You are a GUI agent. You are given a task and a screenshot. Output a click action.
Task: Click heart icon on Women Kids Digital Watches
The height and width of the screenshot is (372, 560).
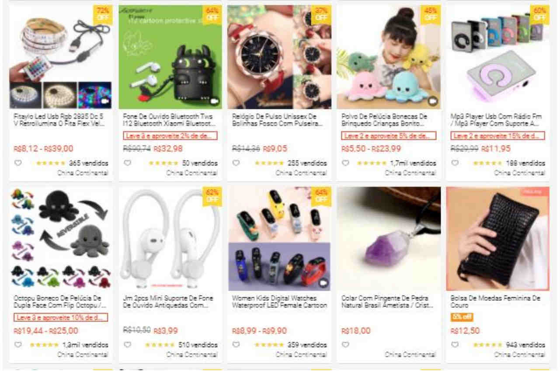[x=236, y=344]
